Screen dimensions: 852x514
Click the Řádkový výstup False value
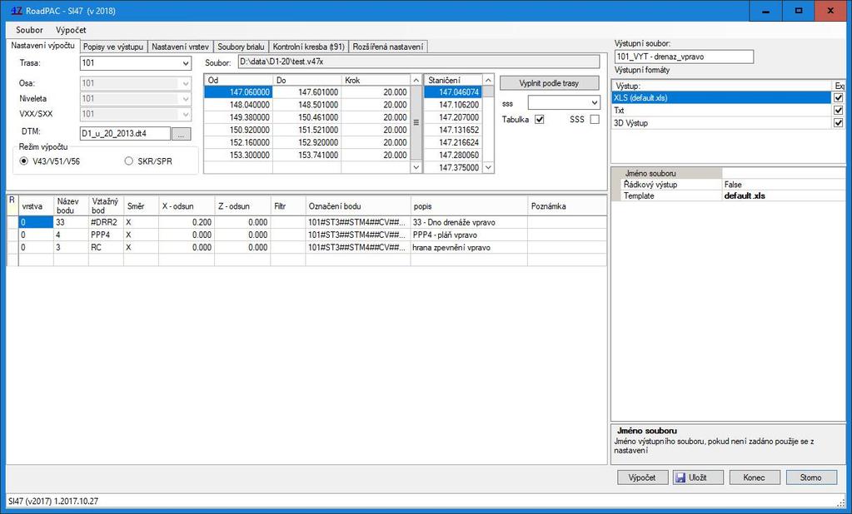coord(784,185)
